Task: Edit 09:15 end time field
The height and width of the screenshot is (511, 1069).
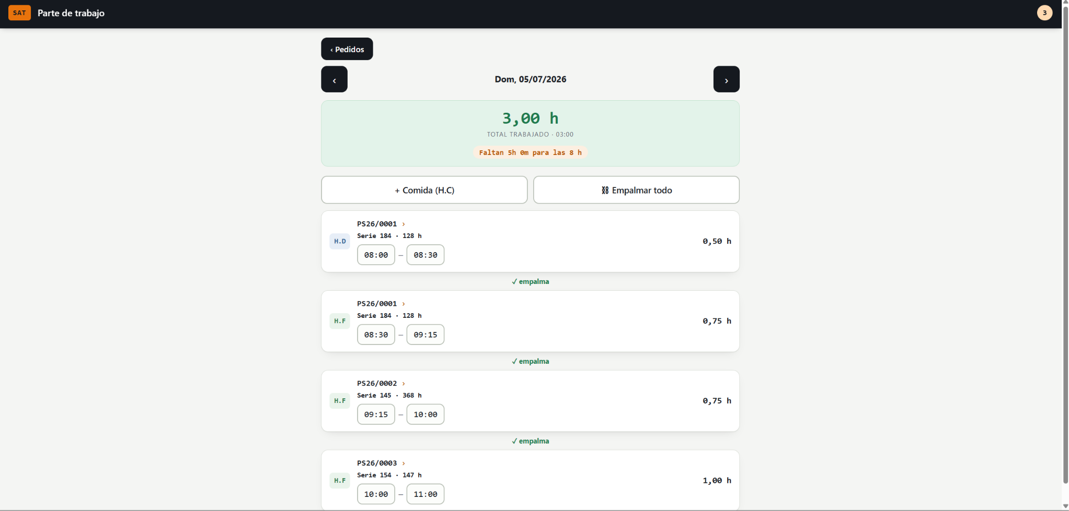Action: click(x=426, y=335)
